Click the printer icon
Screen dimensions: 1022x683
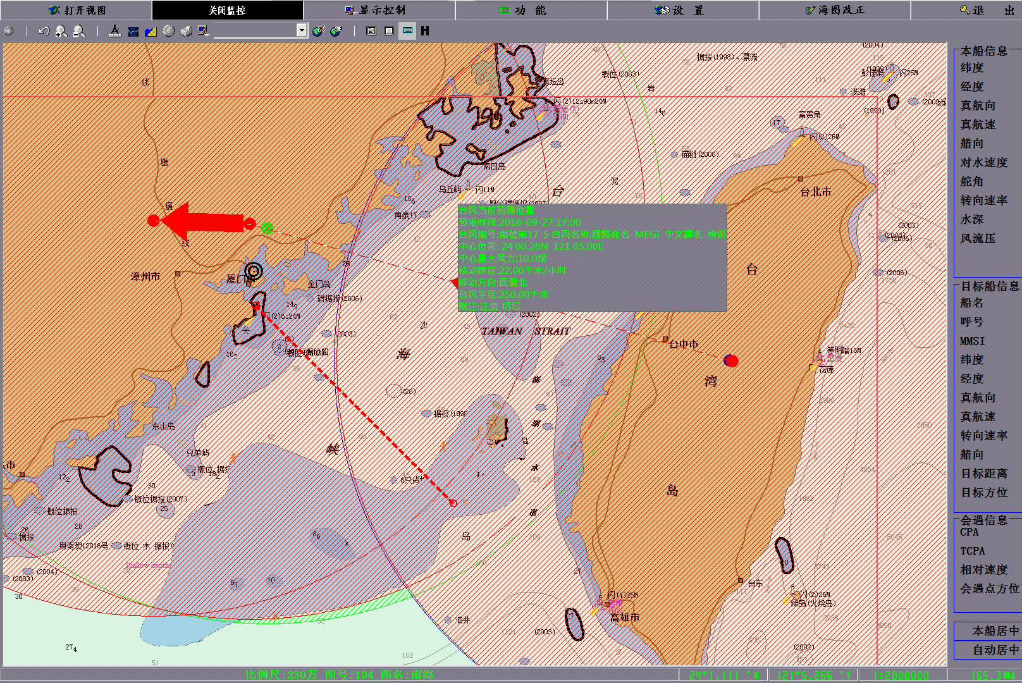[186, 31]
